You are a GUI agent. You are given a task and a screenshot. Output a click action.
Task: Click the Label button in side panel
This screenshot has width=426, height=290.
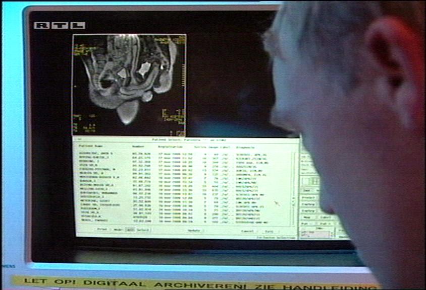pyautogui.click(x=325, y=217)
